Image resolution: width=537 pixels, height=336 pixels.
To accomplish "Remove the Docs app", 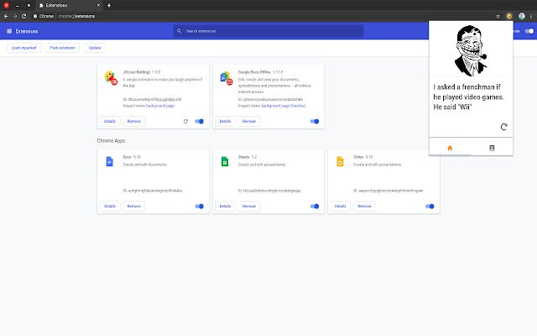I will point(134,207).
